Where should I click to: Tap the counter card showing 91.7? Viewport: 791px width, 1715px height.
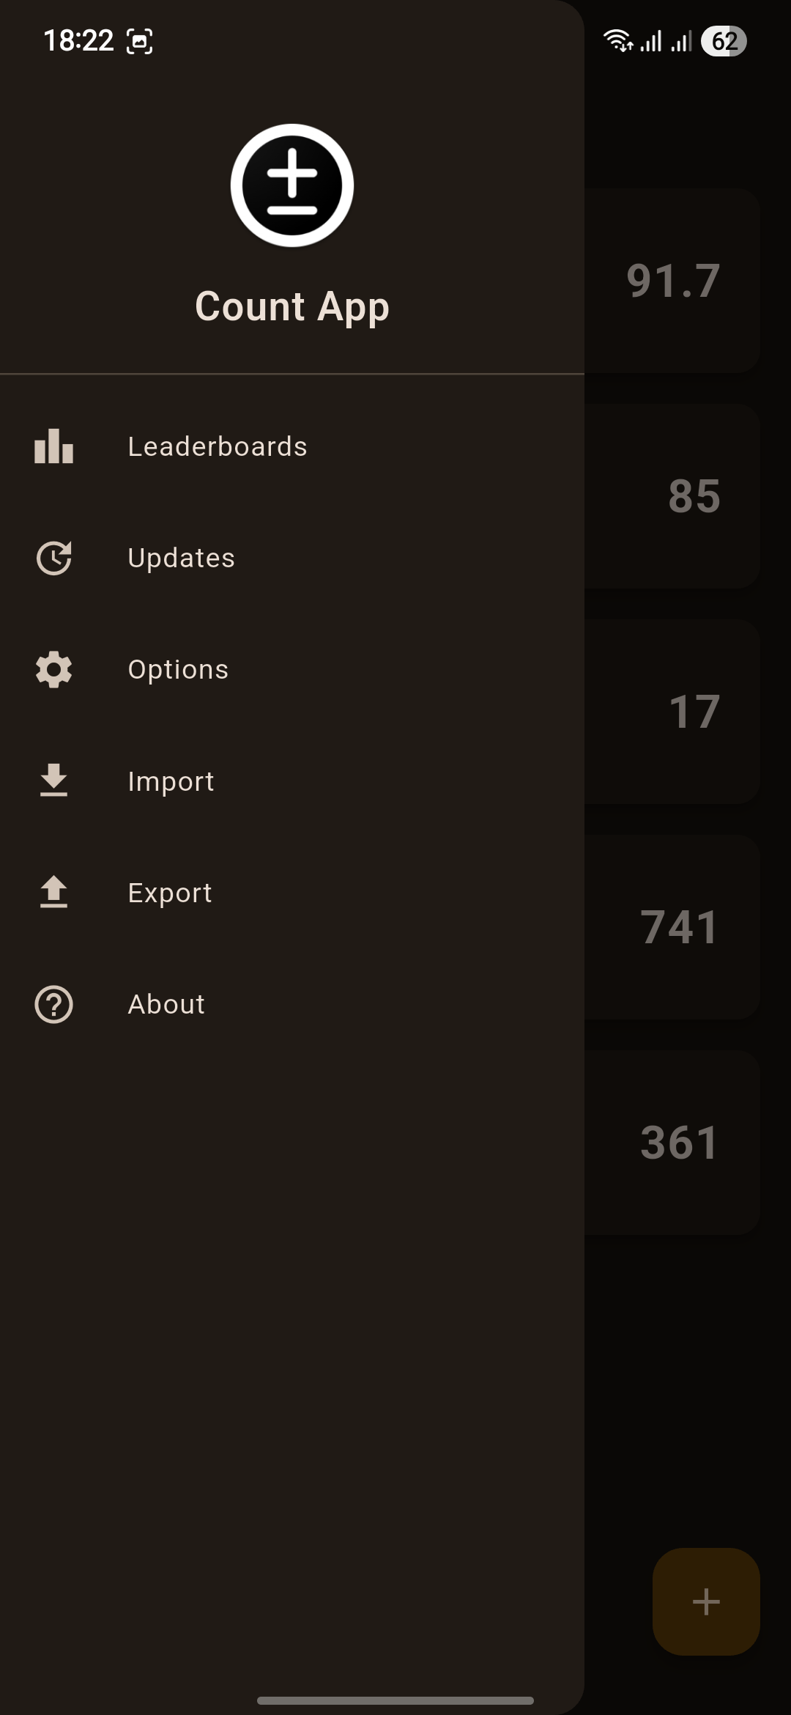click(672, 281)
